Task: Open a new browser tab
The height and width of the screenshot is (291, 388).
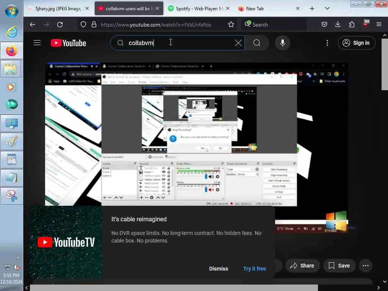Action: [x=312, y=9]
